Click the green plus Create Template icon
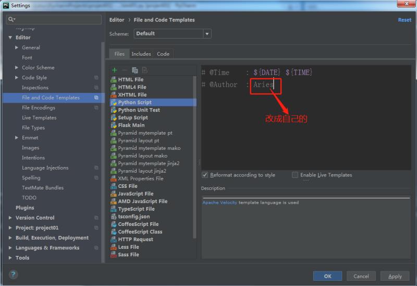The height and width of the screenshot is (286, 417). coord(114,70)
